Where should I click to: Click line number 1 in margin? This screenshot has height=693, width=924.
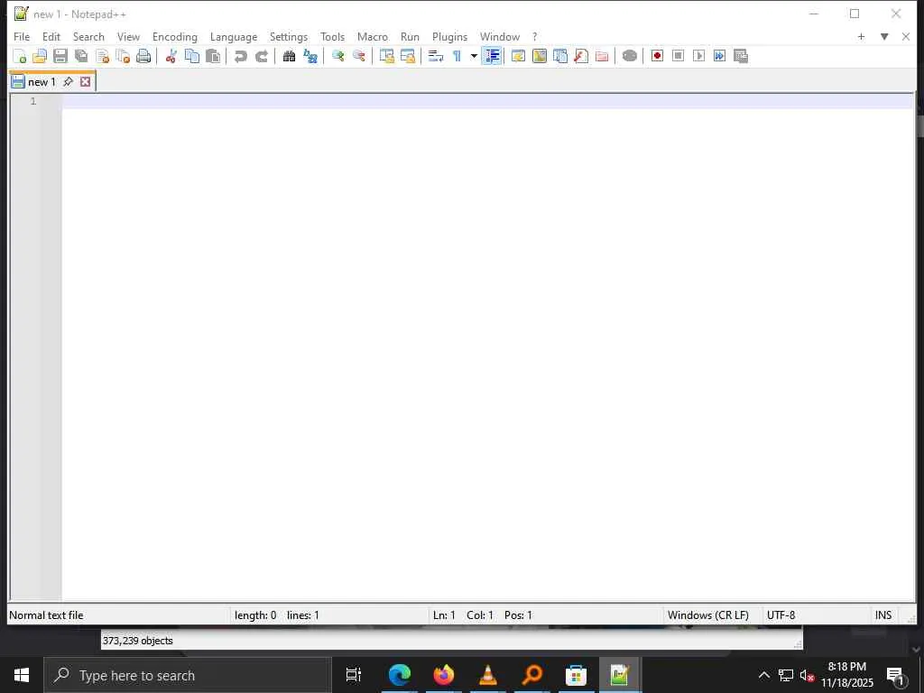(x=33, y=101)
